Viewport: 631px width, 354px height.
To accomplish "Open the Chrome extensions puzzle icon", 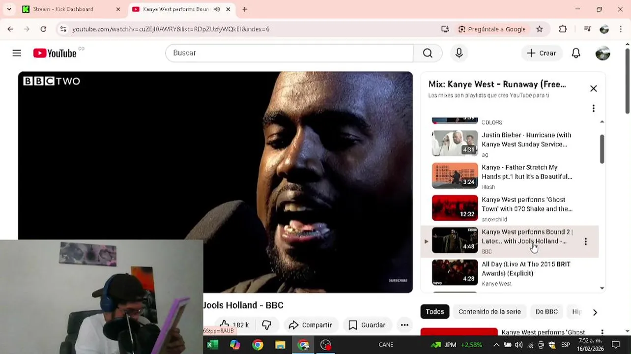I will point(563,29).
